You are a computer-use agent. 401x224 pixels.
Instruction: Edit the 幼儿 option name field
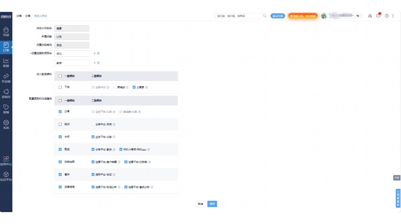pos(72,54)
